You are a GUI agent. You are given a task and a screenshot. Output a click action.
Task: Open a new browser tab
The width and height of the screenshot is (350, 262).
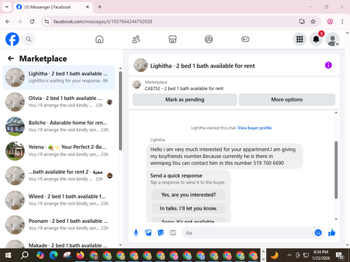pos(99,7)
